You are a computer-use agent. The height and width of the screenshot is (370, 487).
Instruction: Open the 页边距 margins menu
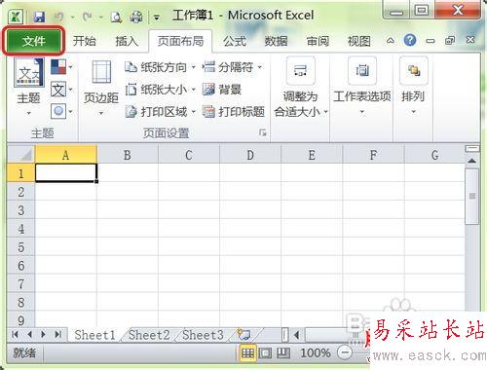(x=101, y=88)
